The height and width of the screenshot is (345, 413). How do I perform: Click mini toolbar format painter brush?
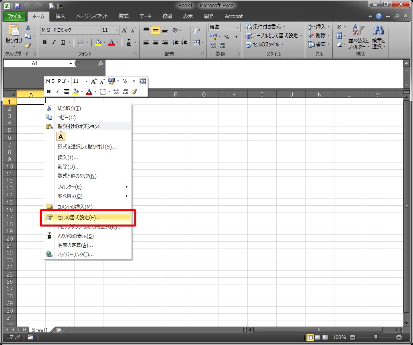pyautogui.click(x=134, y=92)
